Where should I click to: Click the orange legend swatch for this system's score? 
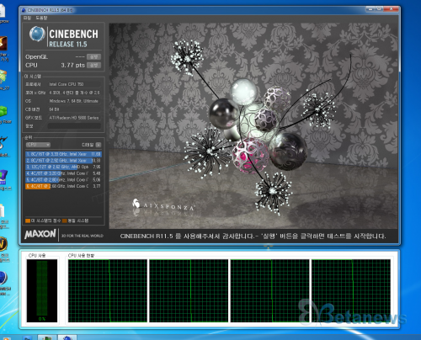28,220
